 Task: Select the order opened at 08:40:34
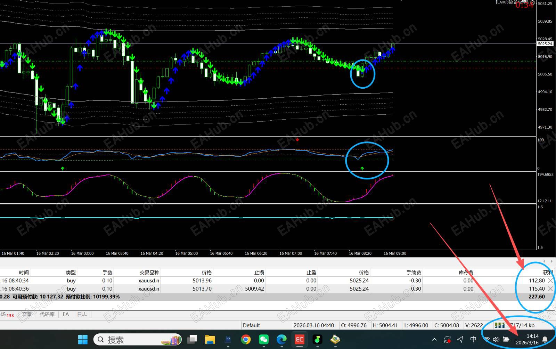pyautogui.click(x=278, y=281)
